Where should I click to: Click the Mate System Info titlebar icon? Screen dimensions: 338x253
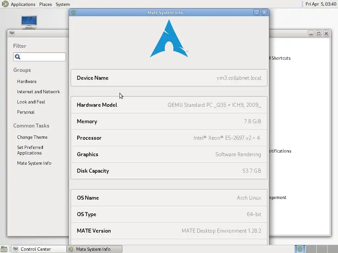(x=74, y=13)
